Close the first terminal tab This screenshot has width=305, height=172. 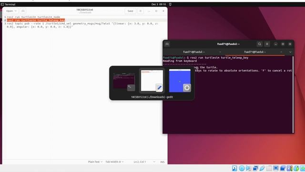tap(220, 52)
